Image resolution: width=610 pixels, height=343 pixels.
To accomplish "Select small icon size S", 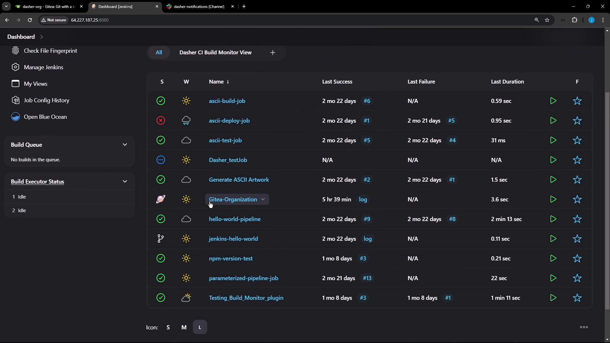I will coord(168,327).
